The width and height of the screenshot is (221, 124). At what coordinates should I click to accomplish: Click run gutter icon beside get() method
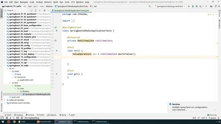click(57, 74)
